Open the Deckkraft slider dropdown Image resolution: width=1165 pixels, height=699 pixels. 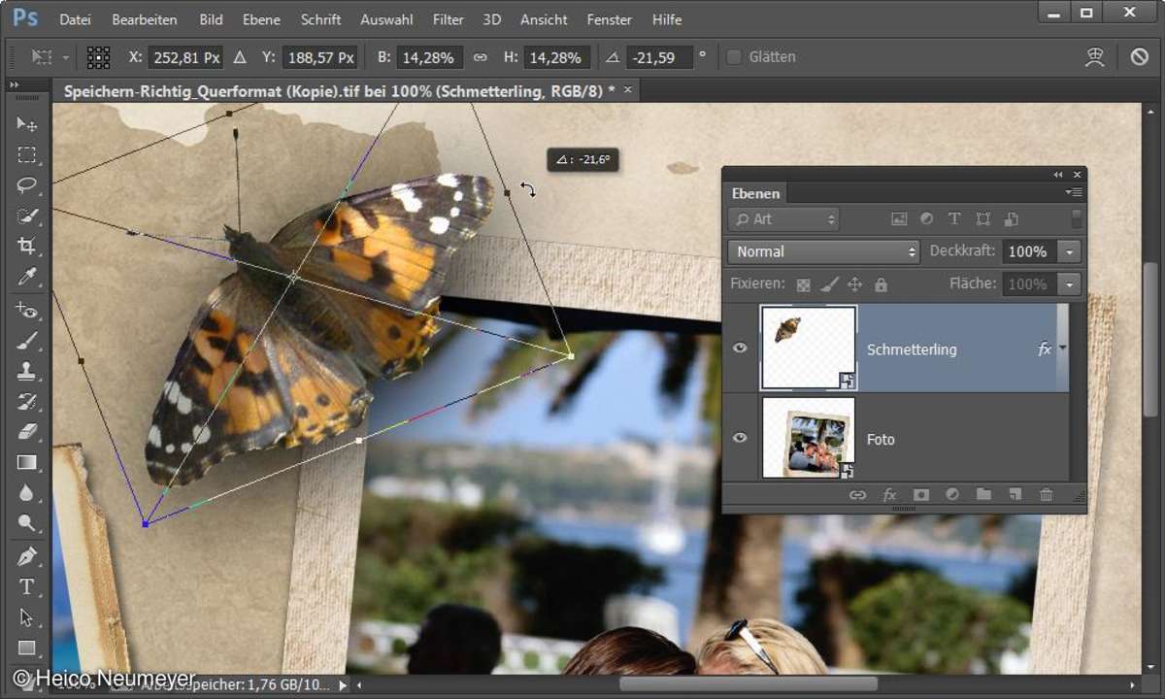pyautogui.click(x=1070, y=251)
